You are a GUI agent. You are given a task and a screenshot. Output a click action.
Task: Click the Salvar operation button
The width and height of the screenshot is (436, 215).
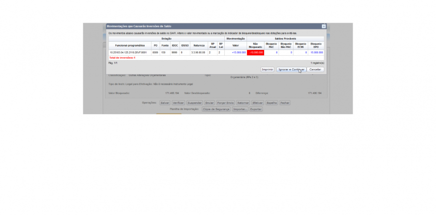click(x=165, y=103)
